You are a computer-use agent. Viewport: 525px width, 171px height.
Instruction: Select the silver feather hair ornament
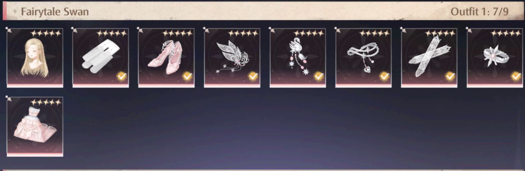[232, 57]
